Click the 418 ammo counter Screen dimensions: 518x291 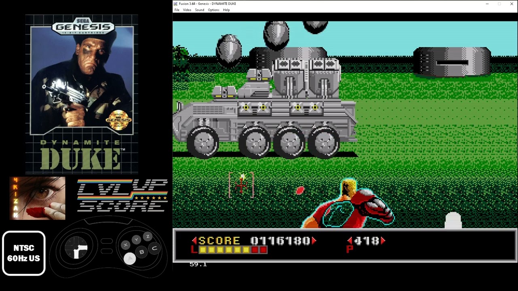[366, 241]
